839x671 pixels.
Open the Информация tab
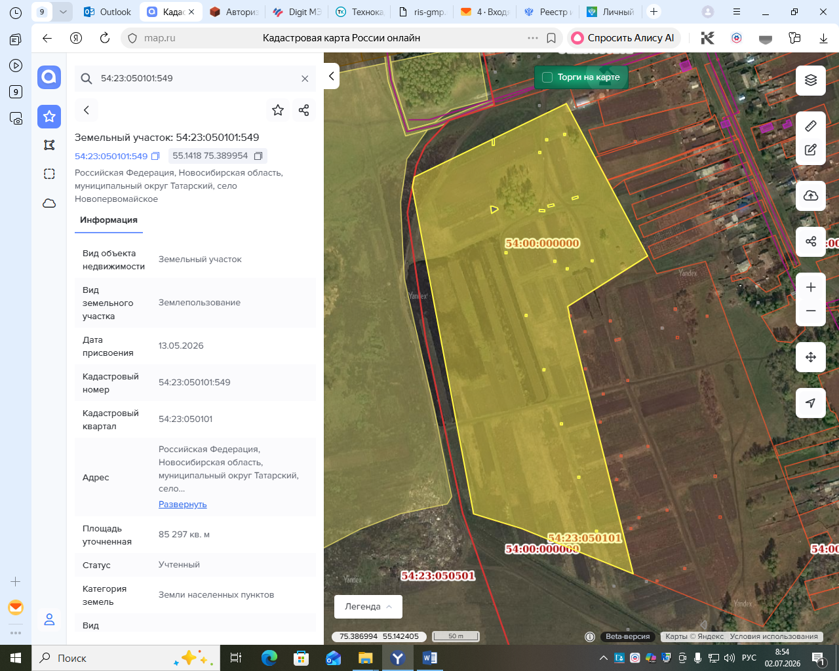[x=109, y=220]
